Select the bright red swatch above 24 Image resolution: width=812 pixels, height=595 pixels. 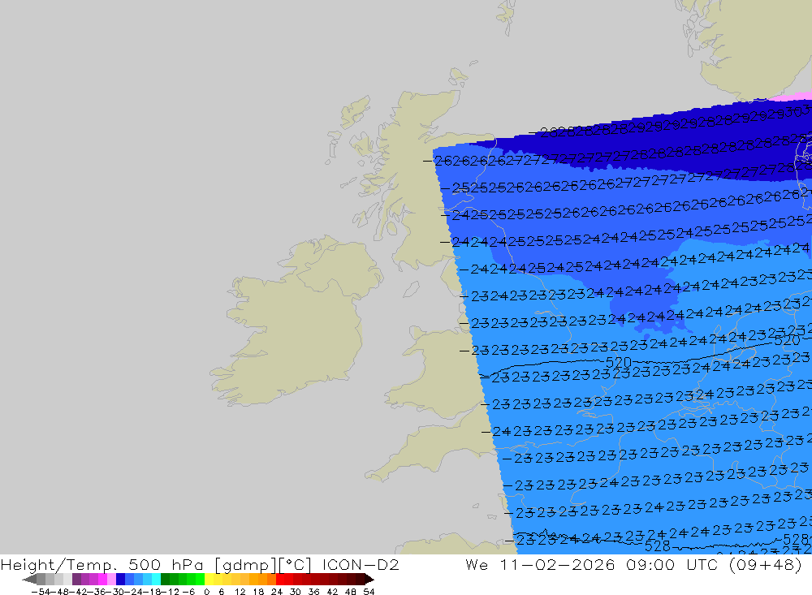(x=280, y=579)
